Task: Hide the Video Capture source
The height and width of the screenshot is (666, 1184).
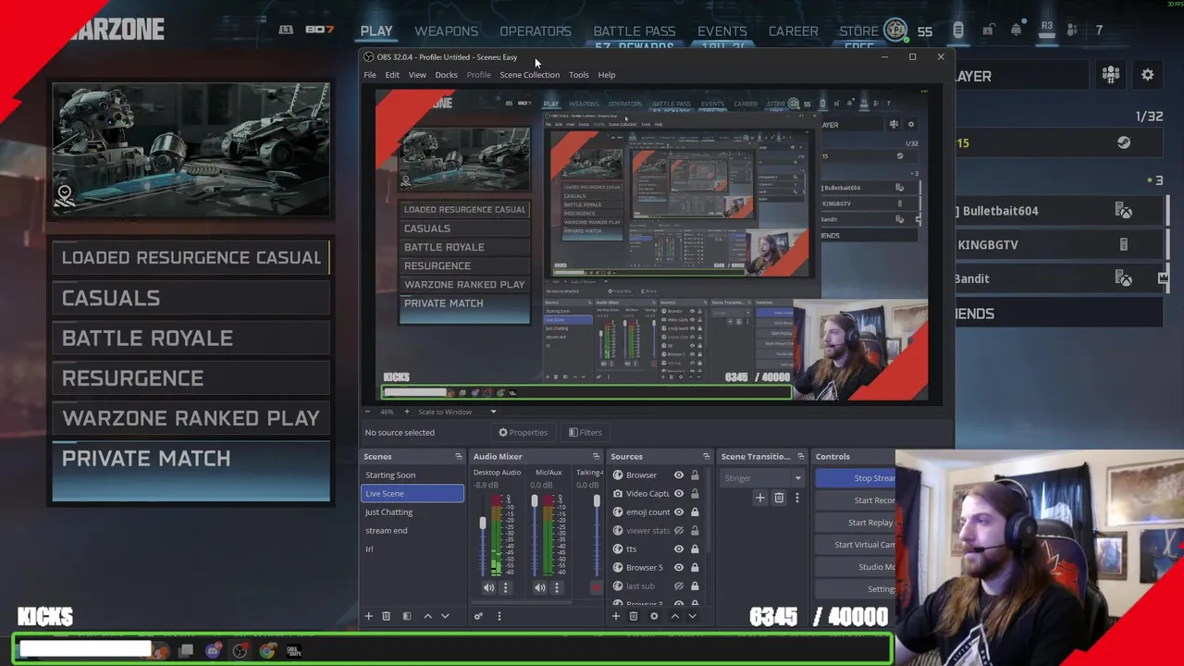Action: click(x=679, y=494)
